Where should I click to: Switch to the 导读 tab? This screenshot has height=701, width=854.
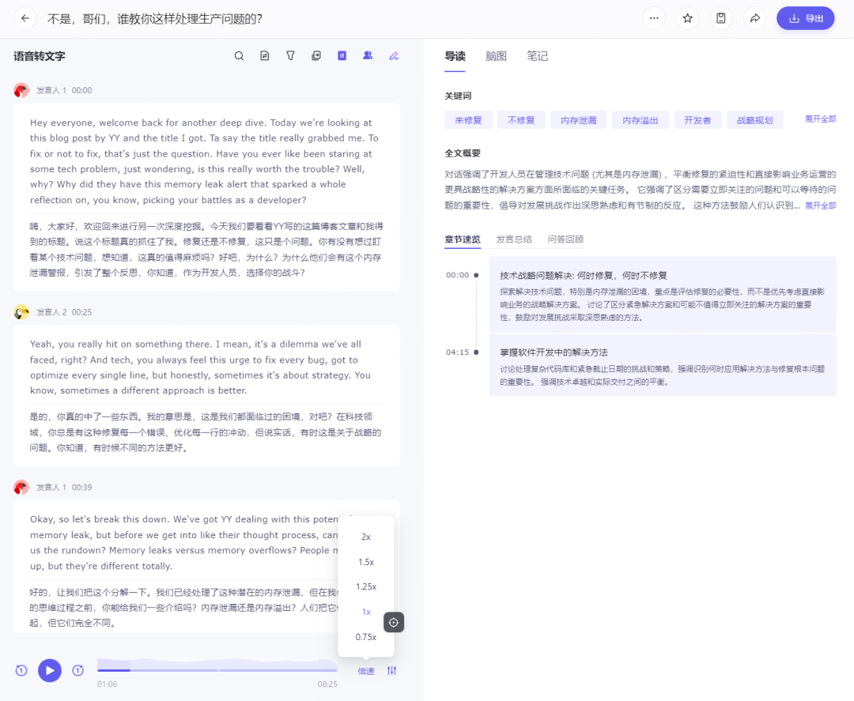(x=455, y=56)
